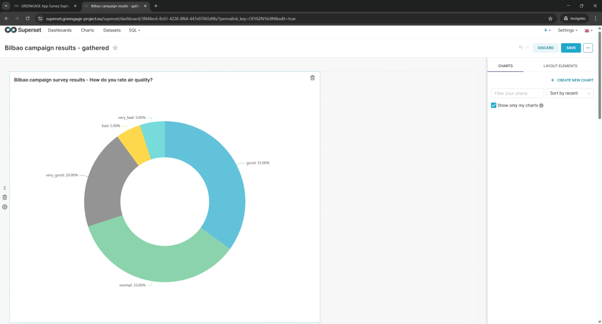Click the 'normal: 35.00%' label
The height and width of the screenshot is (324, 602).
pos(132,285)
